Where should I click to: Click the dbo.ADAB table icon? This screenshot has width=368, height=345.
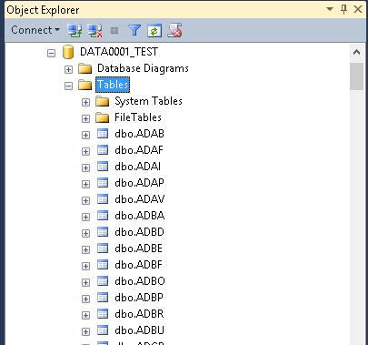(x=103, y=134)
